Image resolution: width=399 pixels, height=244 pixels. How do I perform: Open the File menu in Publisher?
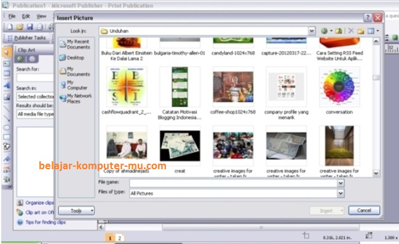point(12,16)
